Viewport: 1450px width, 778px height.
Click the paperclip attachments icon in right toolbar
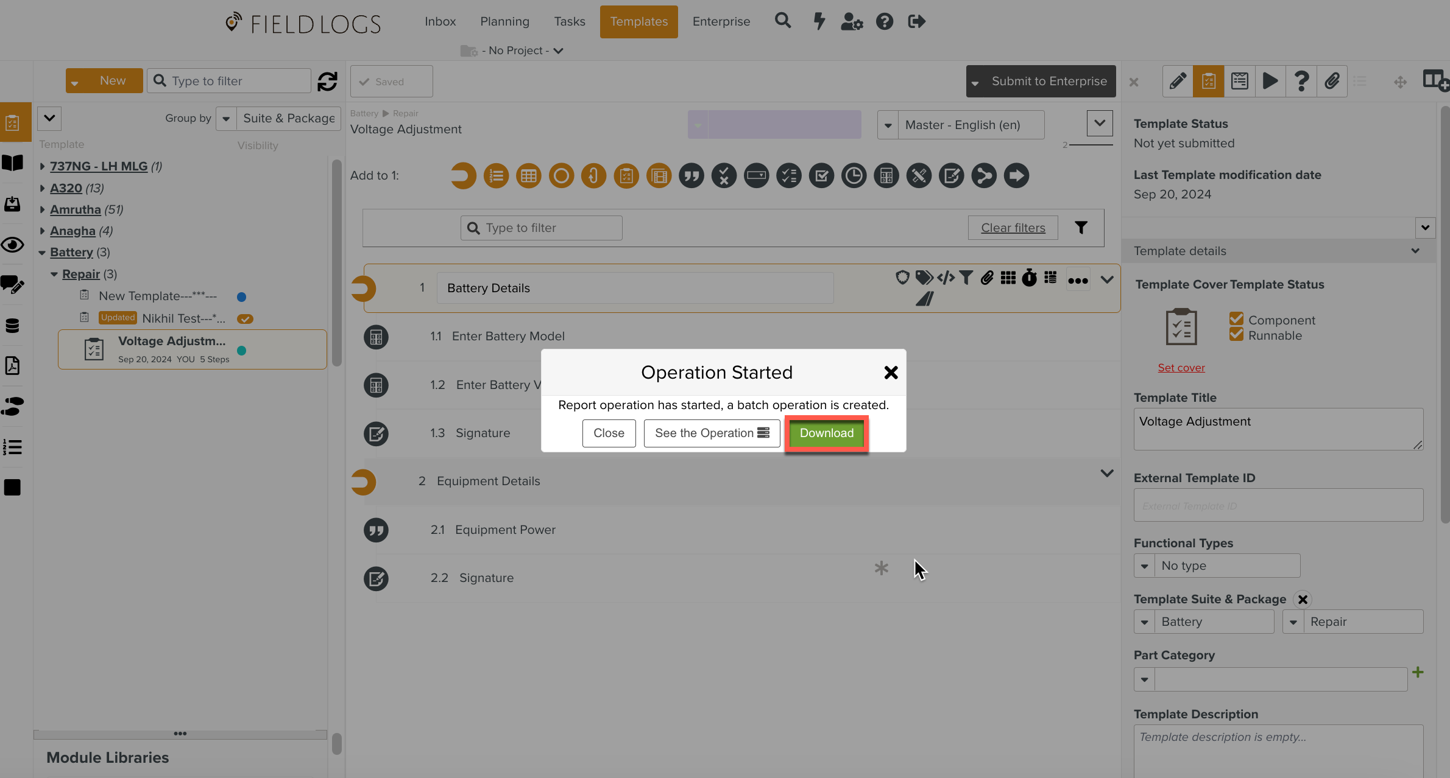click(1332, 82)
